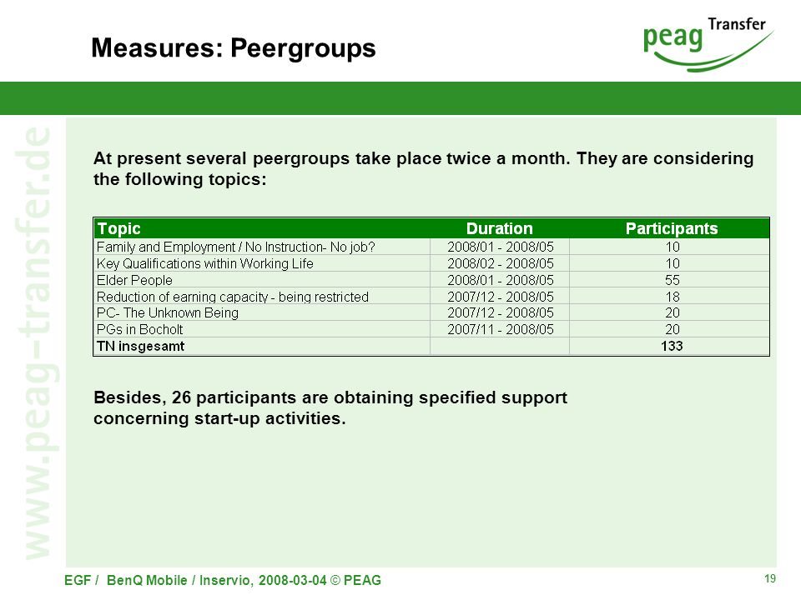
Task: Select the Measures: Peergroups slide title
Action: (234, 48)
